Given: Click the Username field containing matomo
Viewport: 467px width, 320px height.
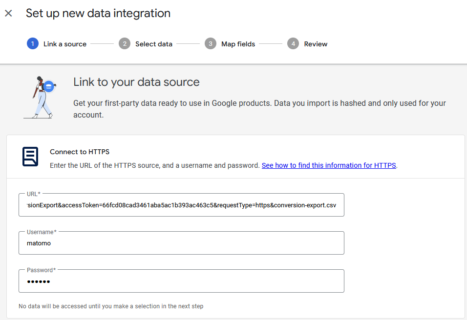Looking at the screenshot, I should point(181,243).
